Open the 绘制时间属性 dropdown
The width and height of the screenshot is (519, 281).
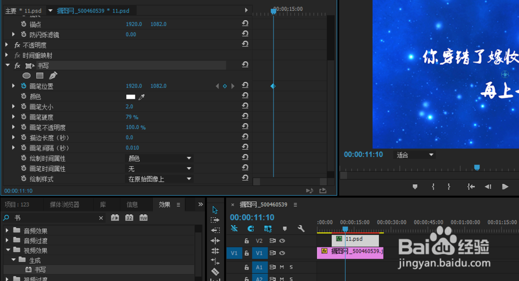[159, 158]
